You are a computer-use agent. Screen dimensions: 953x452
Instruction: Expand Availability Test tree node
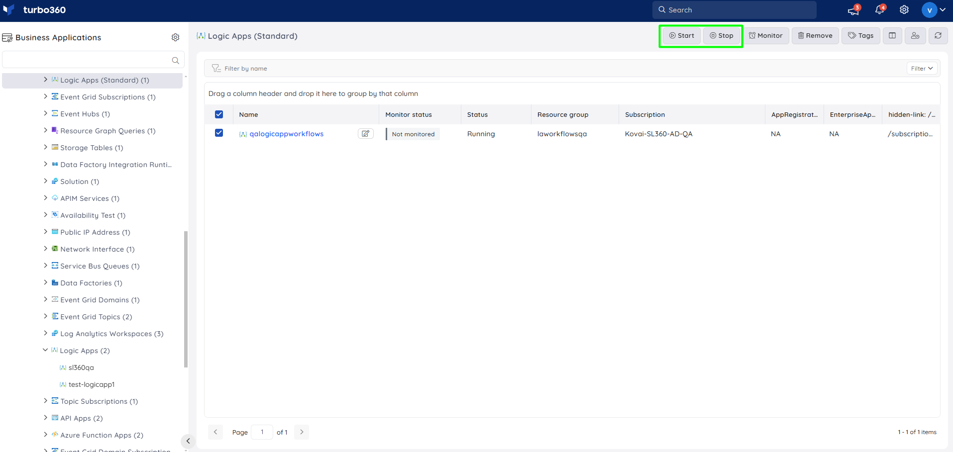coord(46,215)
